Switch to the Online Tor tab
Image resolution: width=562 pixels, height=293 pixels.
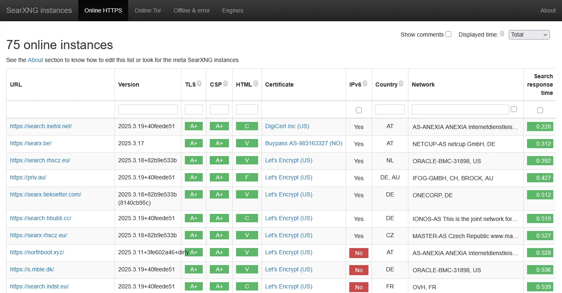(x=148, y=10)
